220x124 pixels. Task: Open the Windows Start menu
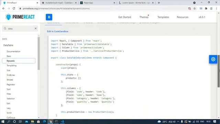point(3,122)
